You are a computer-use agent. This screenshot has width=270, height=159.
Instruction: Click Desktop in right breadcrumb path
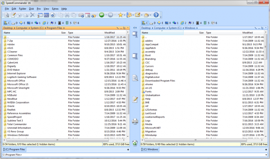[x=146, y=28]
